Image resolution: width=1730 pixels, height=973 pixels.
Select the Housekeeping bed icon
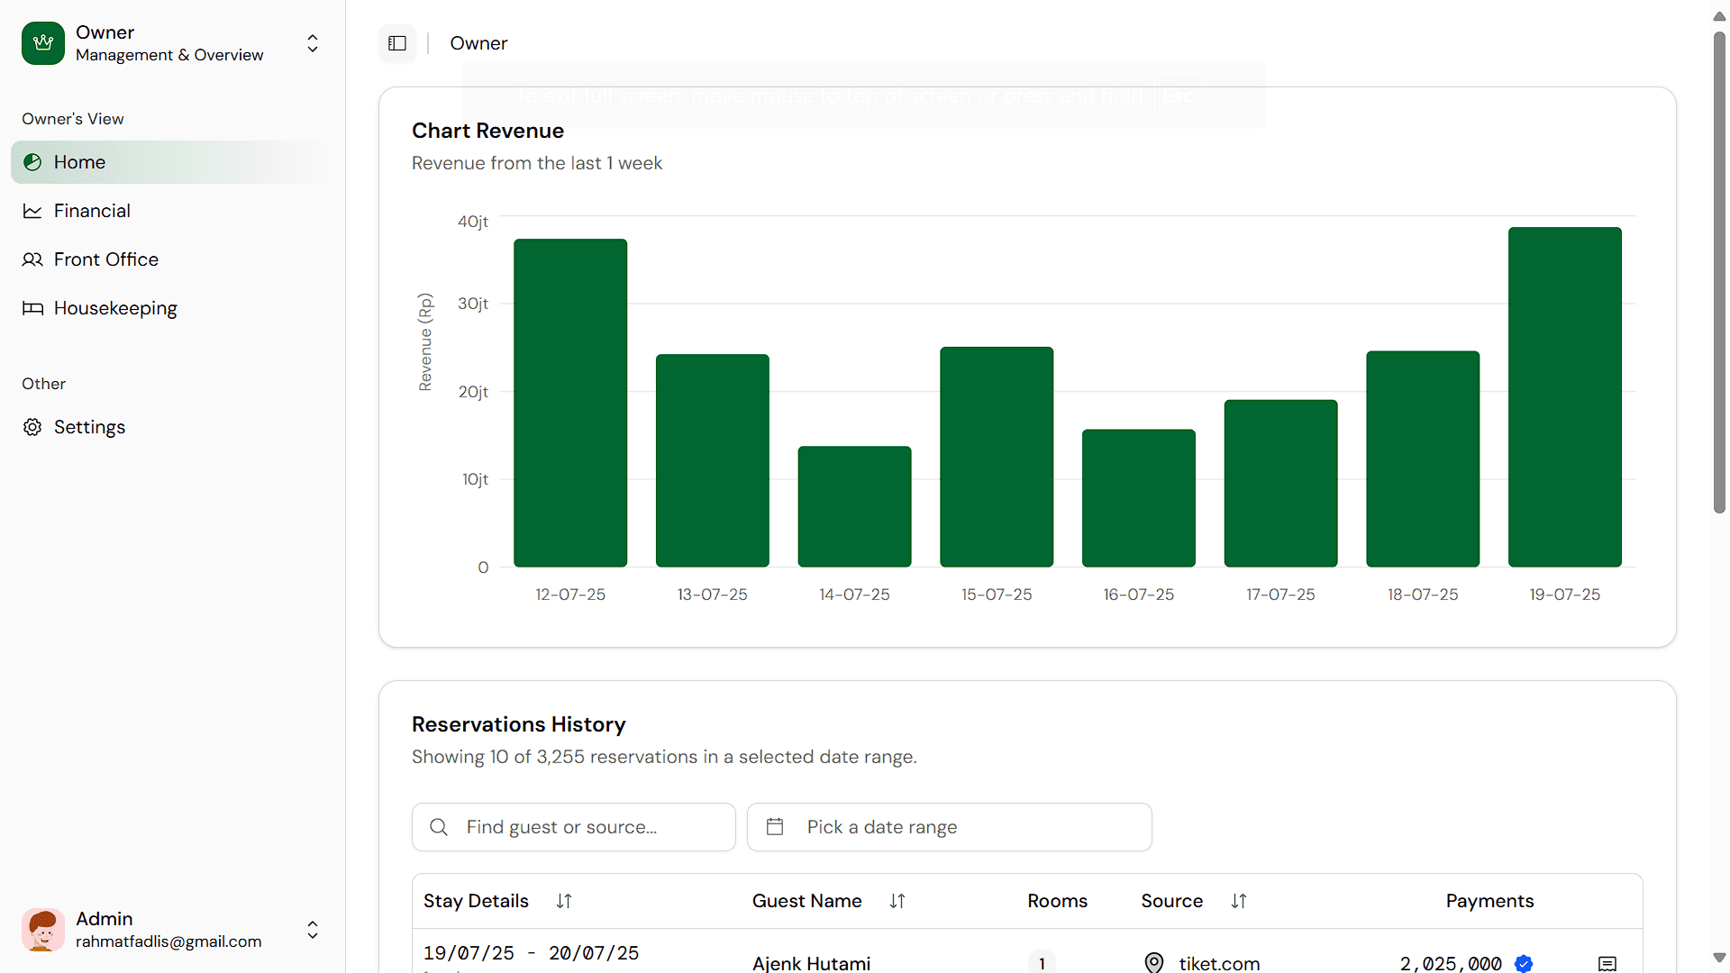coord(32,308)
